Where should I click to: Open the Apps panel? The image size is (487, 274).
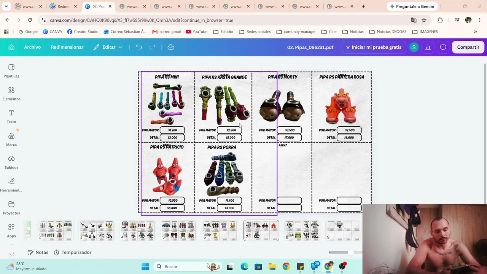[11, 231]
